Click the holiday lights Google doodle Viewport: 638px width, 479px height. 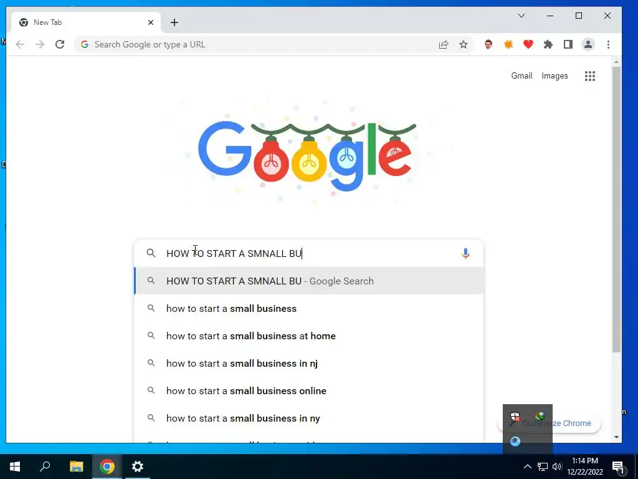[307, 155]
